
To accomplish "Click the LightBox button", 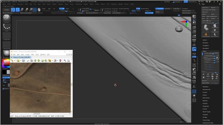I will pyautogui.click(x=7, y=10).
